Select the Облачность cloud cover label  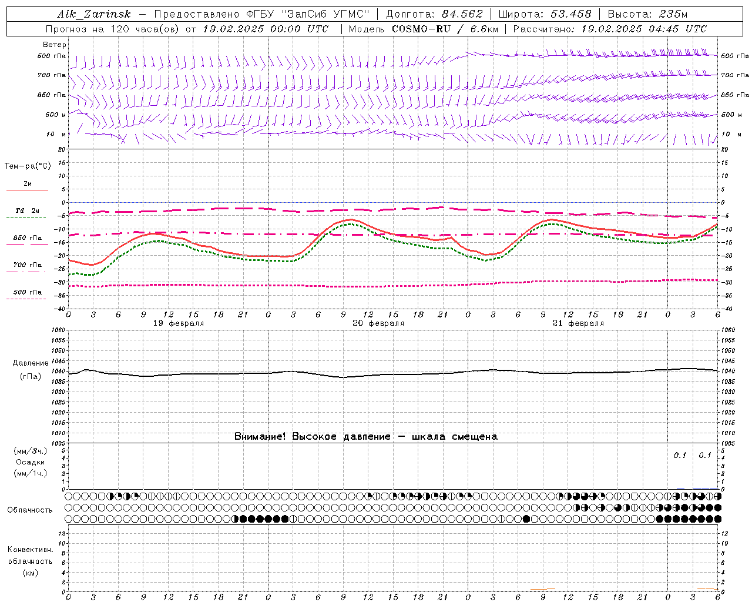click(30, 510)
